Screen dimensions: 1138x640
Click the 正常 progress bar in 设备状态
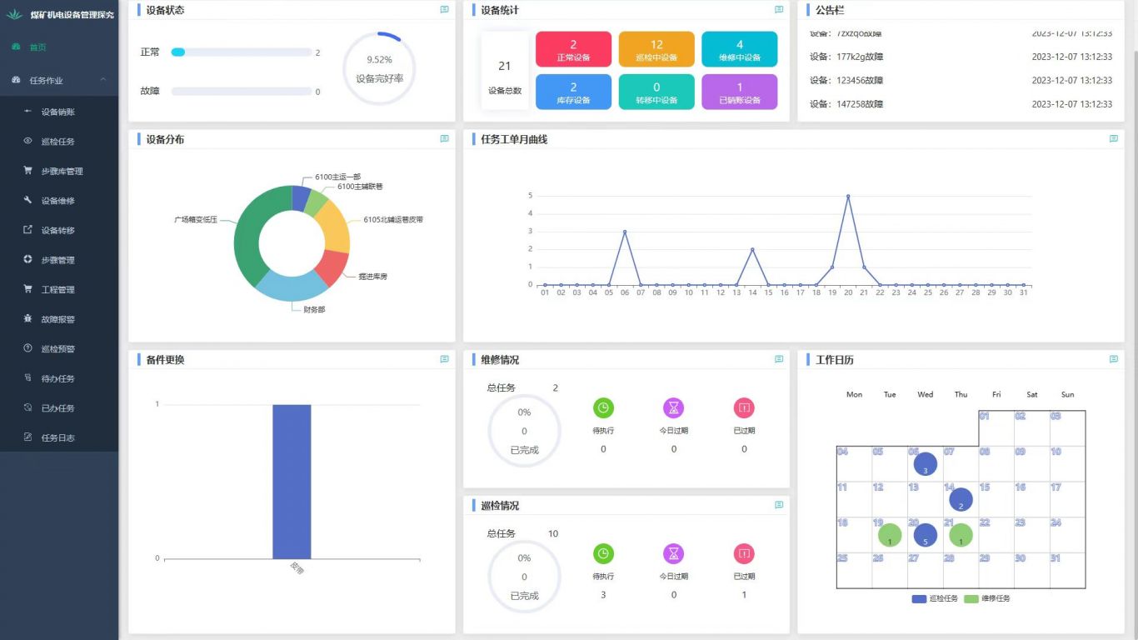pyautogui.click(x=242, y=52)
